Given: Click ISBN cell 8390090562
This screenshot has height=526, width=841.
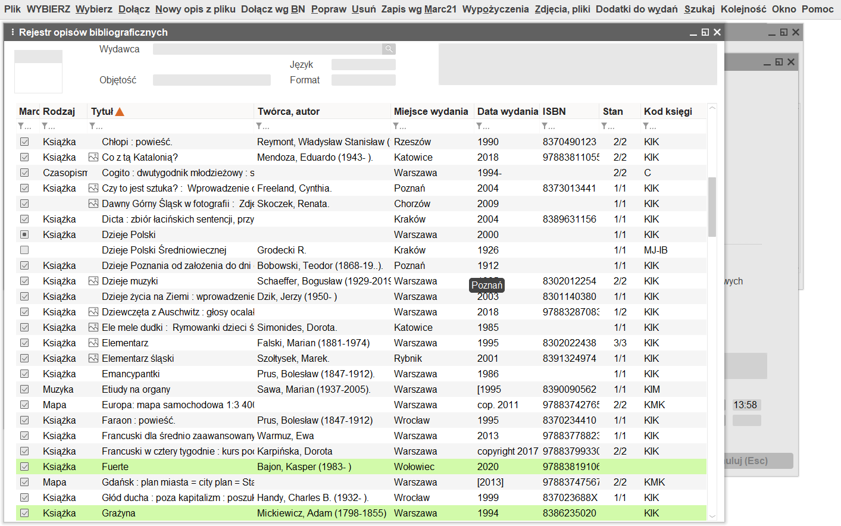Looking at the screenshot, I should (570, 389).
